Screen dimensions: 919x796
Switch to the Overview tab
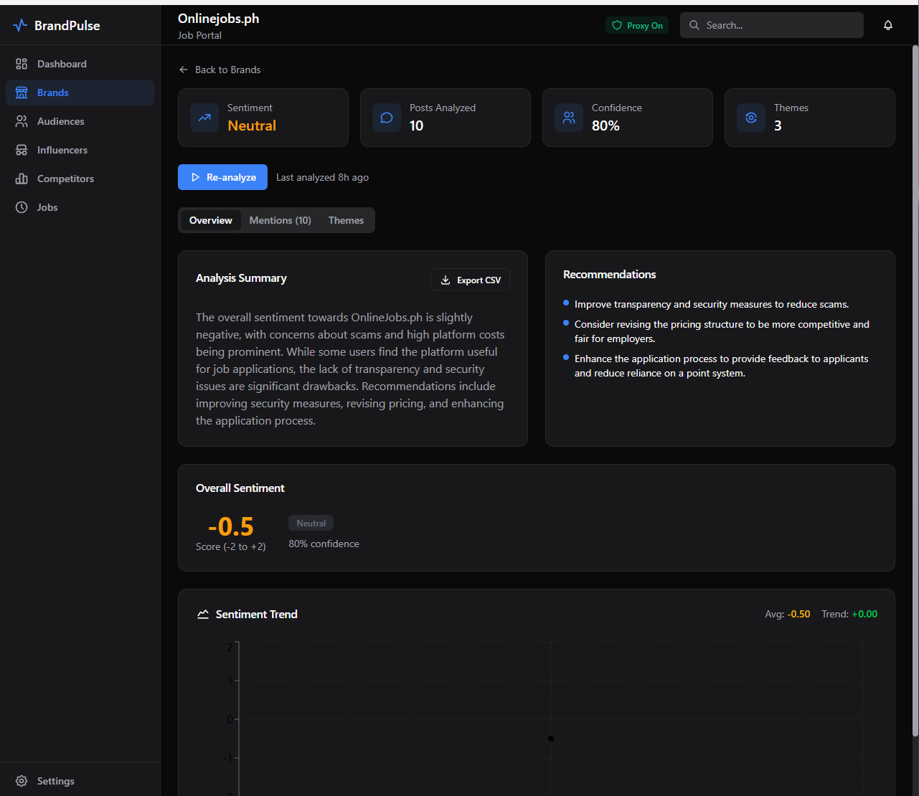pyautogui.click(x=211, y=220)
